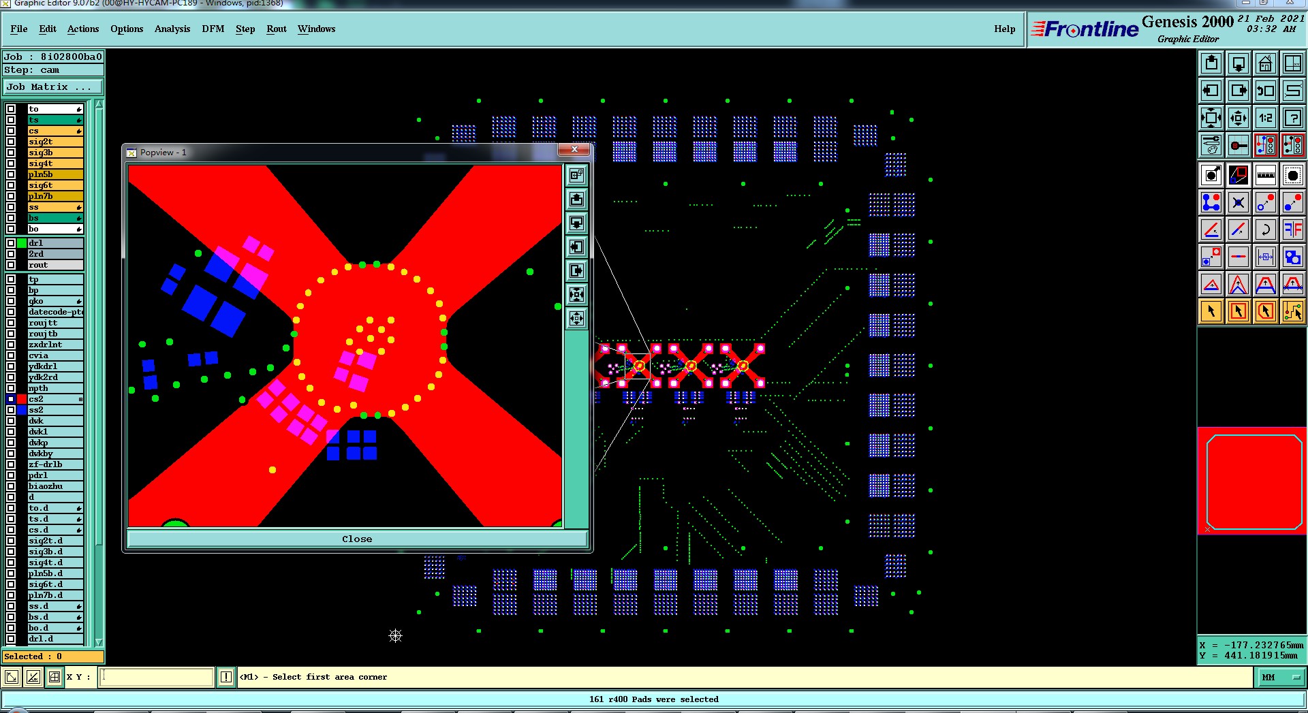Click the red overview thumbnail panel
This screenshot has width=1308, height=713.
pos(1252,481)
